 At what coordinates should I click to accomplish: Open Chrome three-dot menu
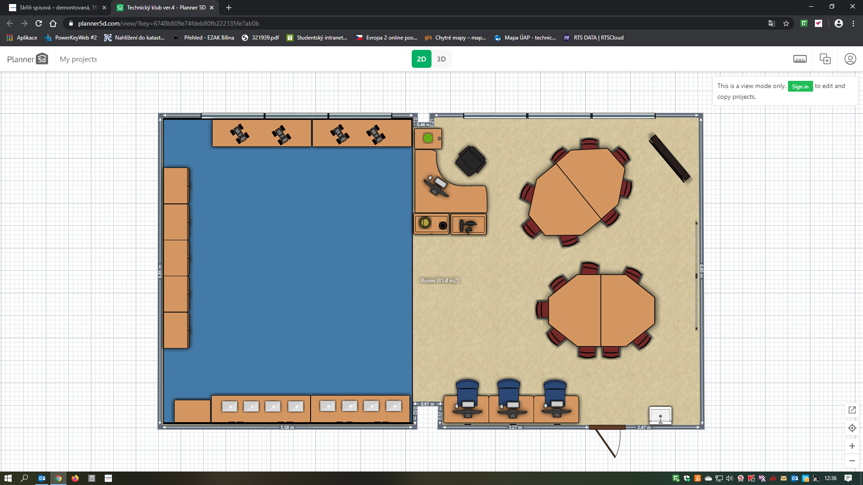(x=853, y=23)
